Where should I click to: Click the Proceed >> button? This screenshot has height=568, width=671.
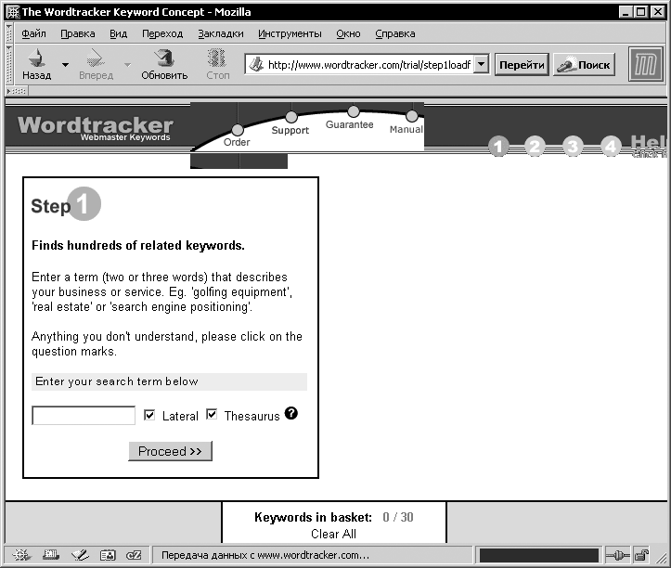point(171,451)
